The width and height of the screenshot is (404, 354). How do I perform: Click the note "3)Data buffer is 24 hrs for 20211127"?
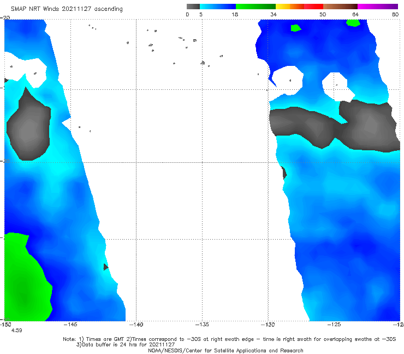(126, 345)
